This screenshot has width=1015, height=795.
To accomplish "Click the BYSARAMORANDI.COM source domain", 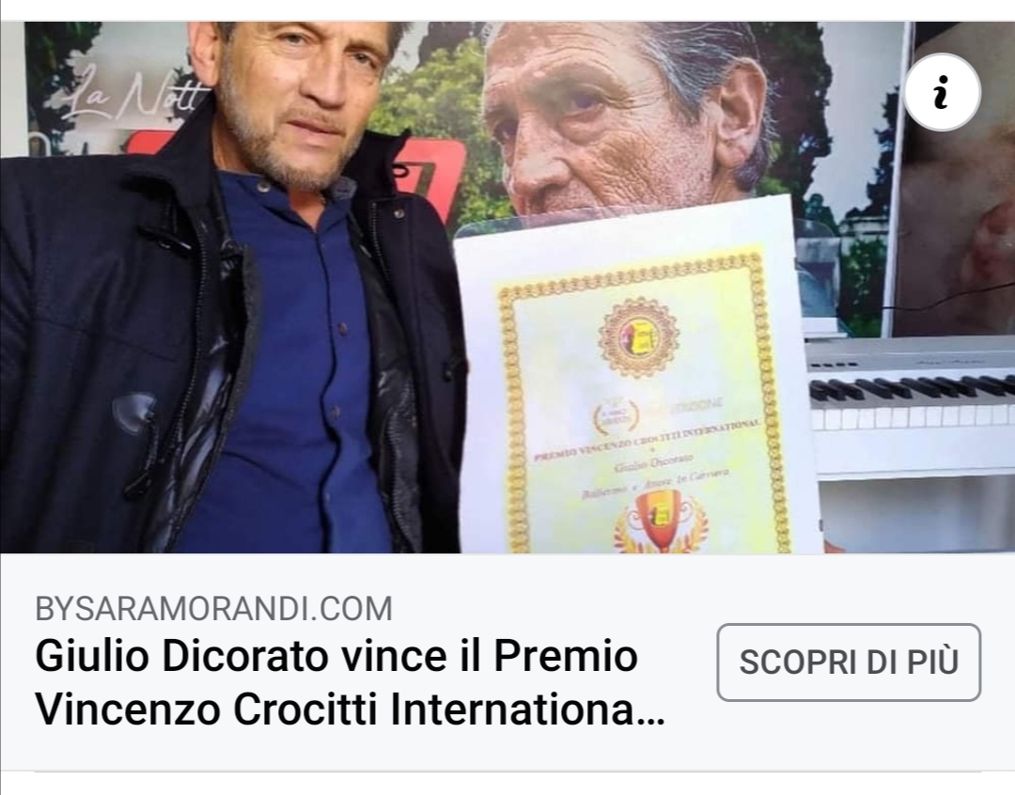I will [213, 609].
